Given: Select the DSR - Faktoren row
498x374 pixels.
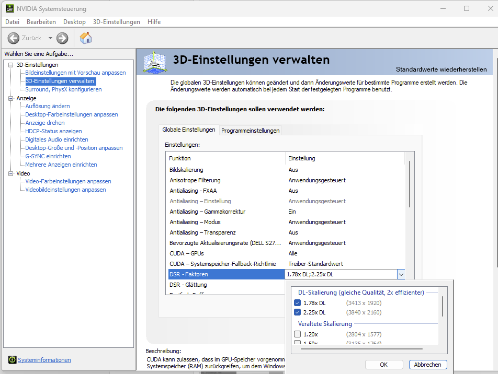Looking at the screenshot, I should [227, 274].
